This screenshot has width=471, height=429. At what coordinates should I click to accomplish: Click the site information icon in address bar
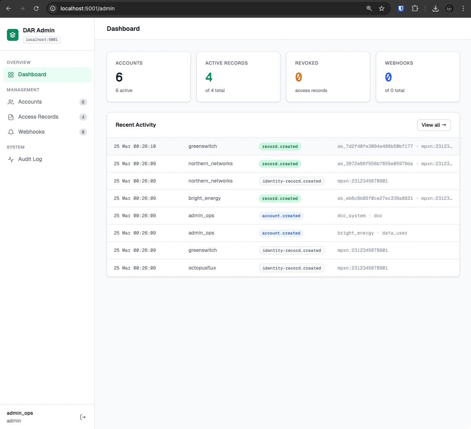[x=53, y=8]
